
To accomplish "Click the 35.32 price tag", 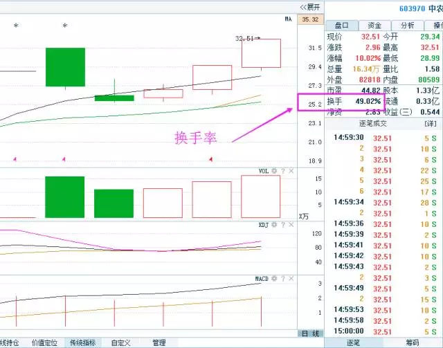I will 310,19.
